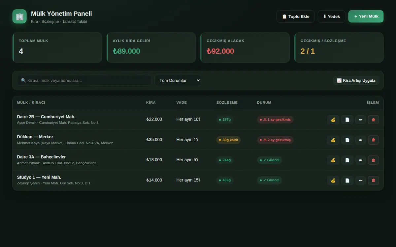Screen dimensions: 396x247
Task: Click the '2 ay gecikmiş' status badge
Action: 275,140
